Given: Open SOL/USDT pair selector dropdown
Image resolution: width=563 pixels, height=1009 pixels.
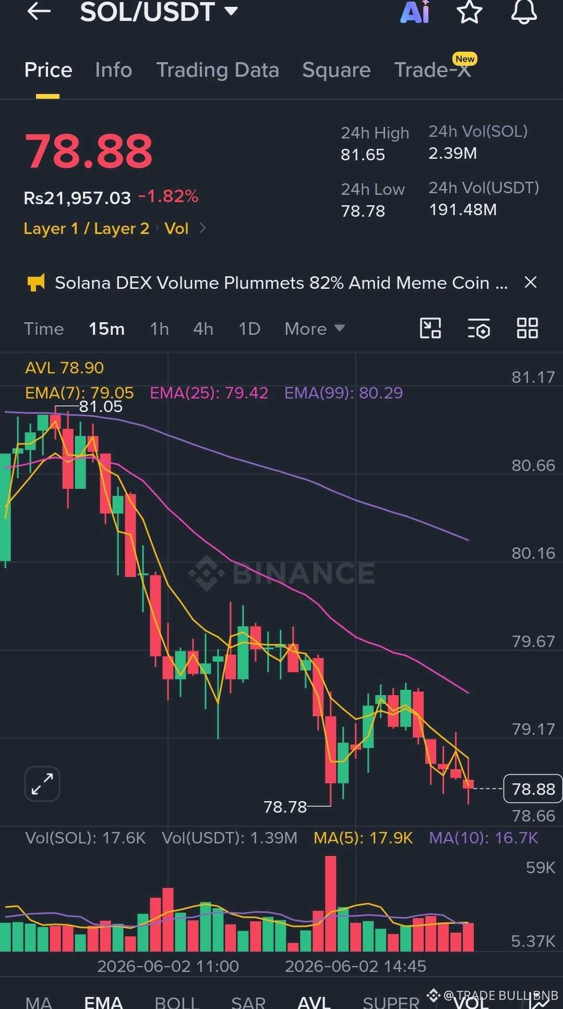Looking at the screenshot, I should [159, 11].
